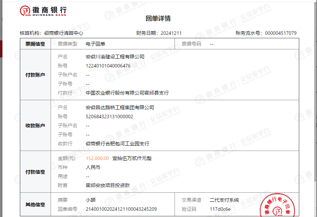Click the orange amount 152,000.00
The image size is (317, 217).
click(x=97, y=158)
